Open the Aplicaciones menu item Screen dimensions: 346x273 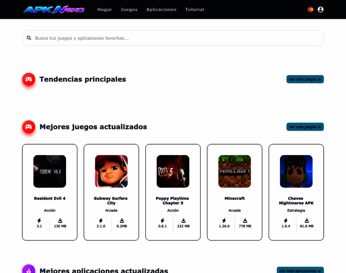click(x=161, y=10)
